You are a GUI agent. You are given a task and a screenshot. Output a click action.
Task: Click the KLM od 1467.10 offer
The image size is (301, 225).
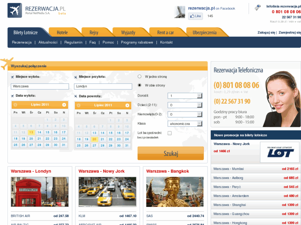(x=107, y=216)
